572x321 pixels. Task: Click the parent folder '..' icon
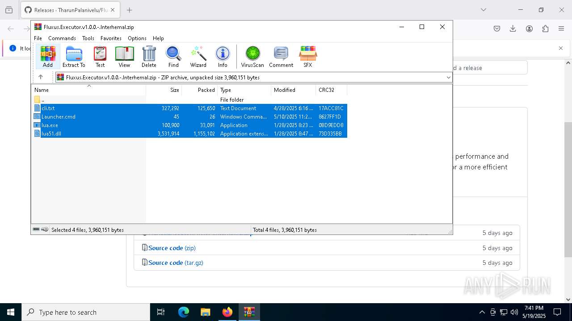pyautogui.click(x=37, y=100)
